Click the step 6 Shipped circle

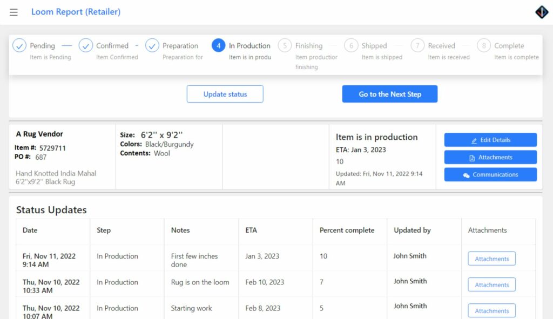[351, 45]
